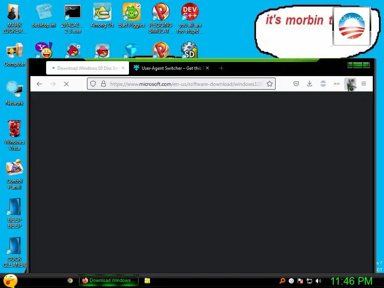Open the Network desktop icon
This screenshot has width=384, height=288.
(14, 93)
